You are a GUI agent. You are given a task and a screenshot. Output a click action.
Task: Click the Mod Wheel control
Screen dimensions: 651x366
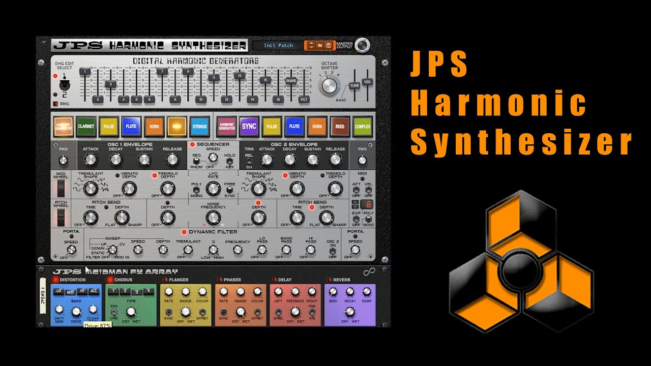click(x=61, y=188)
